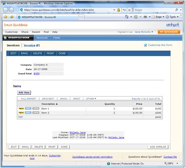Click the Add to Favorites icon
The width and height of the screenshot is (185, 168).
pyautogui.click(x=12, y=17)
